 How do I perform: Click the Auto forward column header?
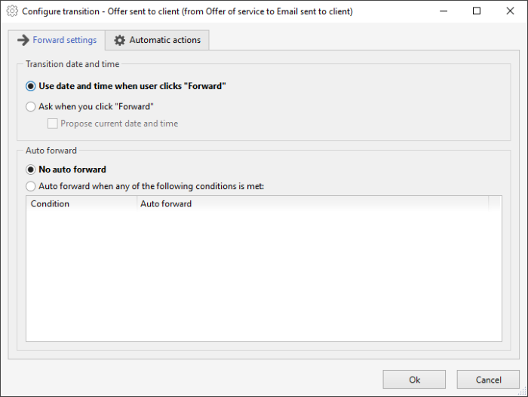(312, 204)
